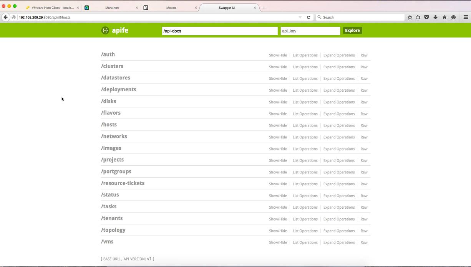The height and width of the screenshot is (267, 471).
Task: Expand Operations for /networks
Action: coord(339,137)
